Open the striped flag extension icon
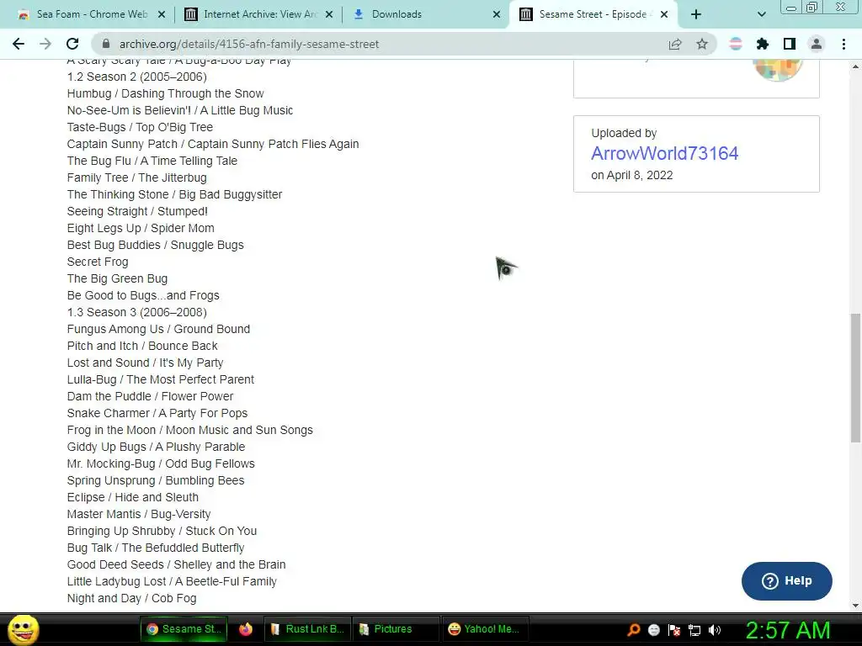The image size is (862, 646). pos(736,44)
